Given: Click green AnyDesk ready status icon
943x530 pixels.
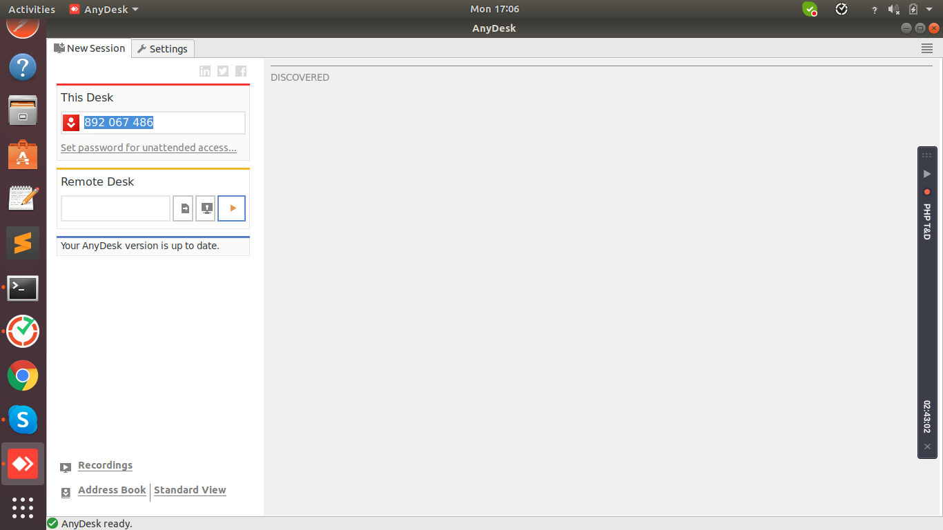Looking at the screenshot, I should click(52, 524).
